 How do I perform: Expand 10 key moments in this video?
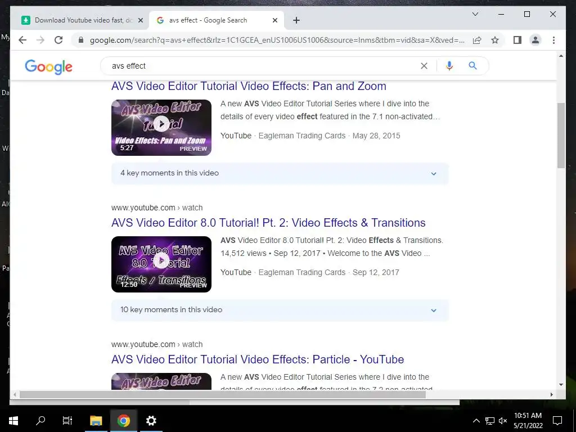click(280, 310)
